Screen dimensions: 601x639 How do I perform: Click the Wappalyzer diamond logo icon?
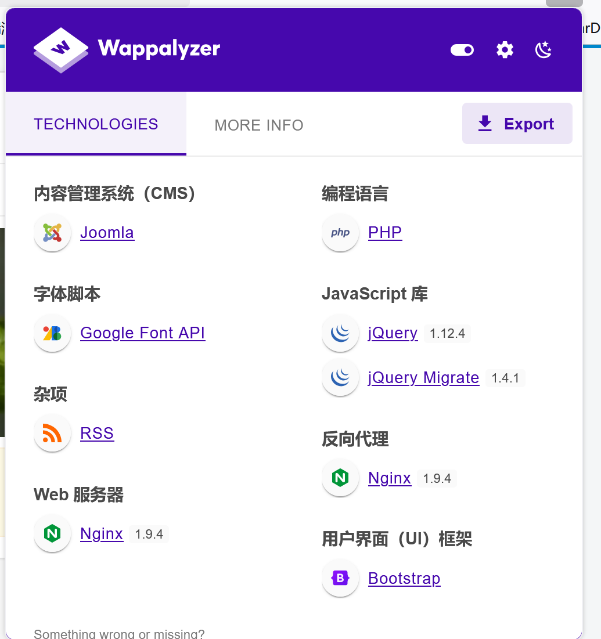tap(61, 50)
